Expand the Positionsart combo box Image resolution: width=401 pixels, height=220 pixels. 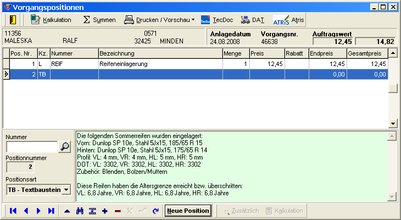(66, 190)
